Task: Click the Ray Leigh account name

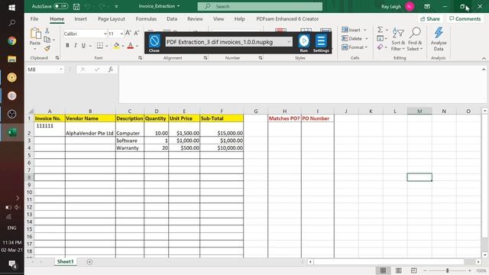Action: [391, 6]
